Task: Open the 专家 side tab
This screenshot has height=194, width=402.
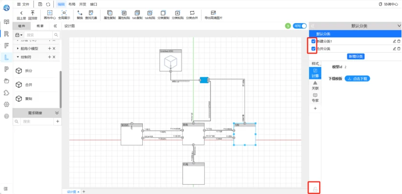Action: [x=315, y=97]
